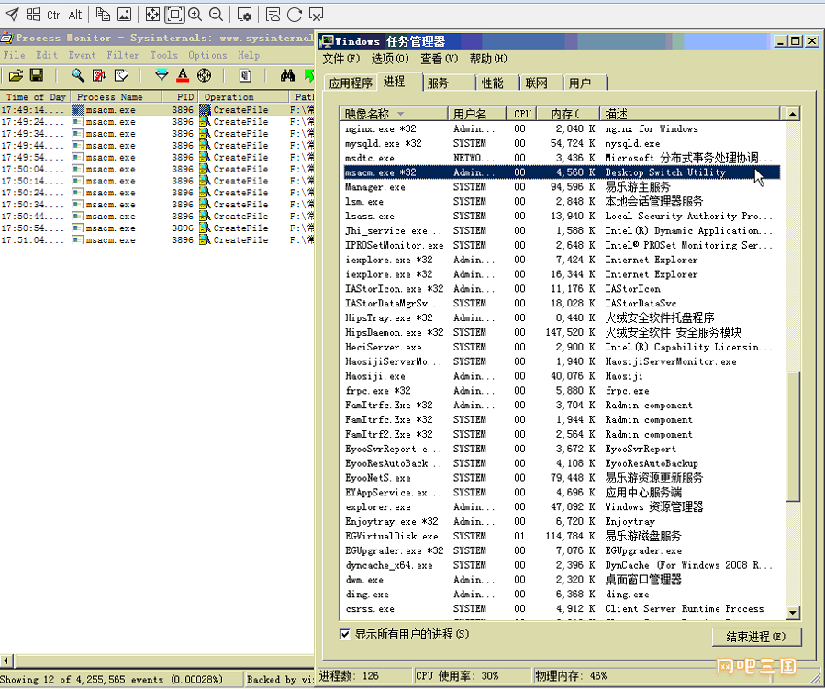The width and height of the screenshot is (825, 689).
Task: Click the Find binoculars icon
Action: pyautogui.click(x=287, y=75)
